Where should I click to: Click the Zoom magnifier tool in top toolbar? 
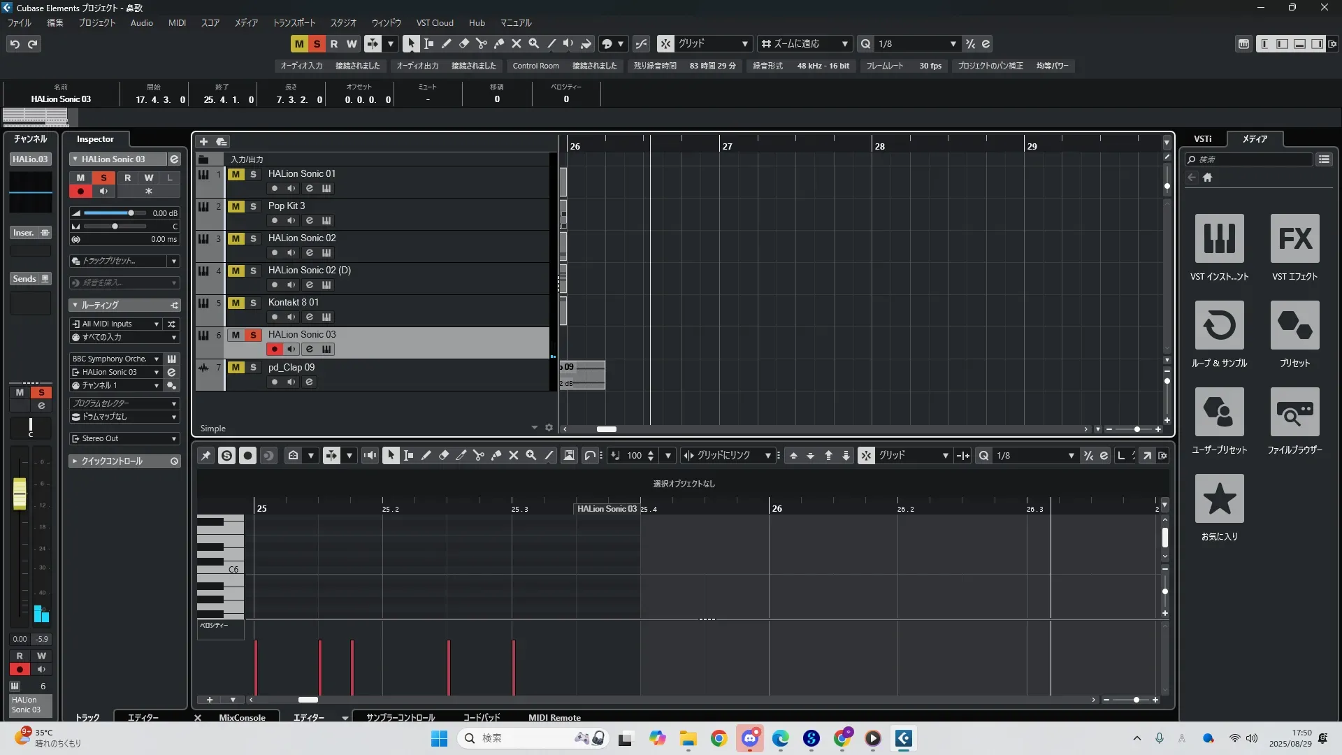pos(533,43)
